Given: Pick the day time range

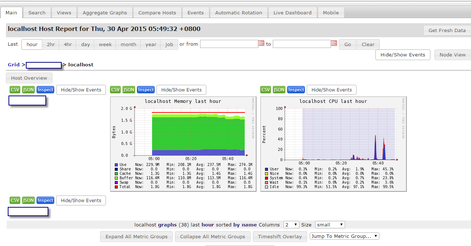Looking at the screenshot, I should (x=86, y=44).
